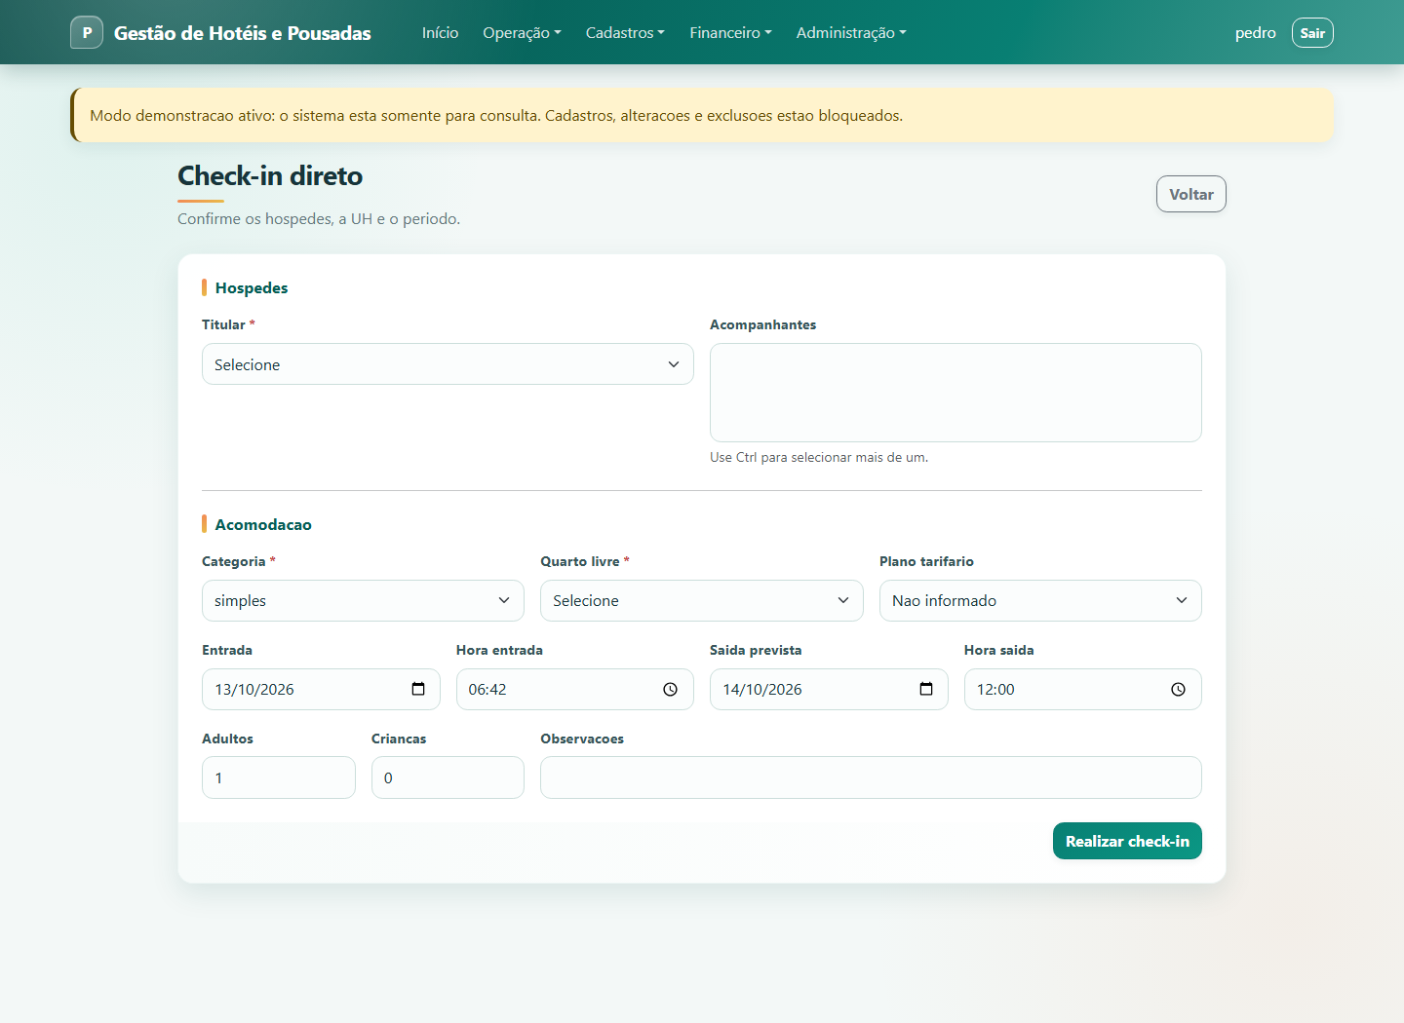Focus the Adultos number field
This screenshot has height=1023, width=1404.
tap(279, 777)
